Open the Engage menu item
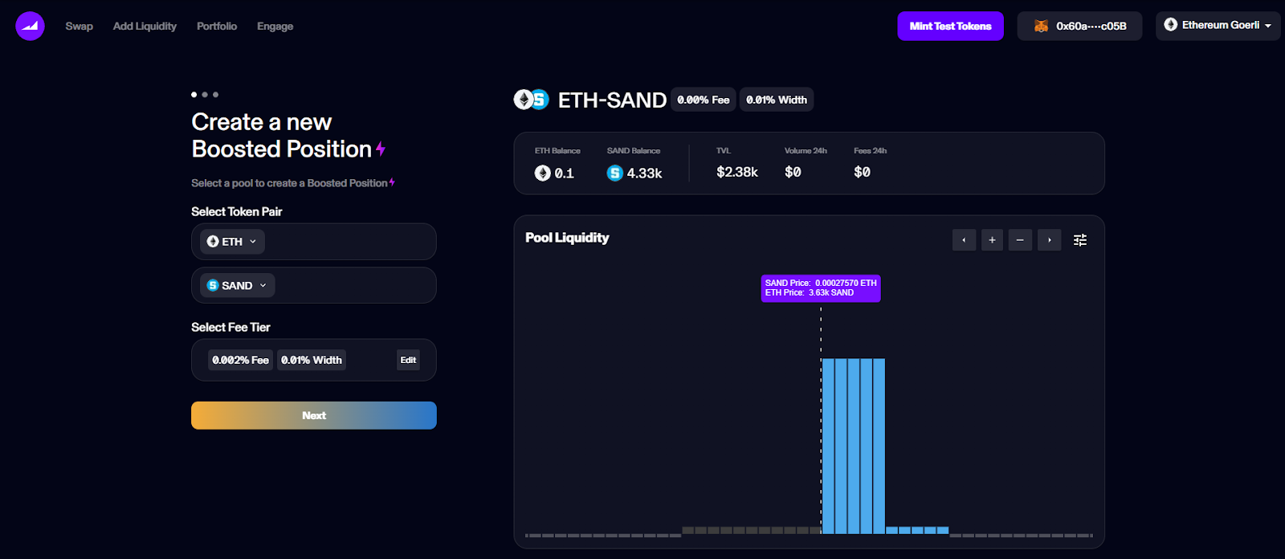The image size is (1285, 559). click(x=275, y=27)
